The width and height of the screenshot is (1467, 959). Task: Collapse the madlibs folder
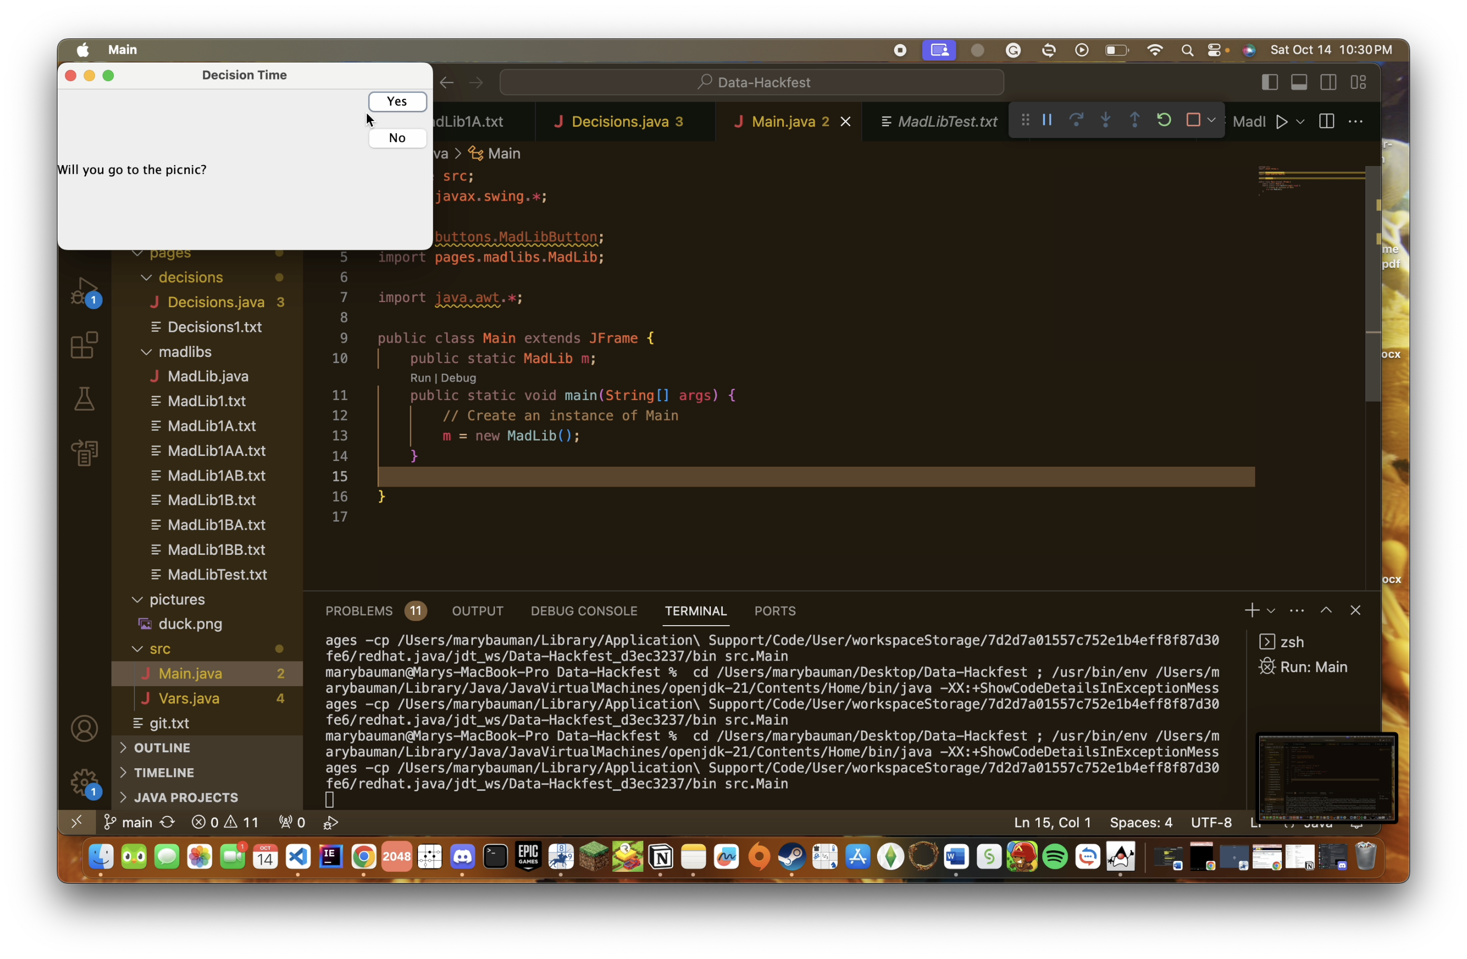(x=146, y=352)
